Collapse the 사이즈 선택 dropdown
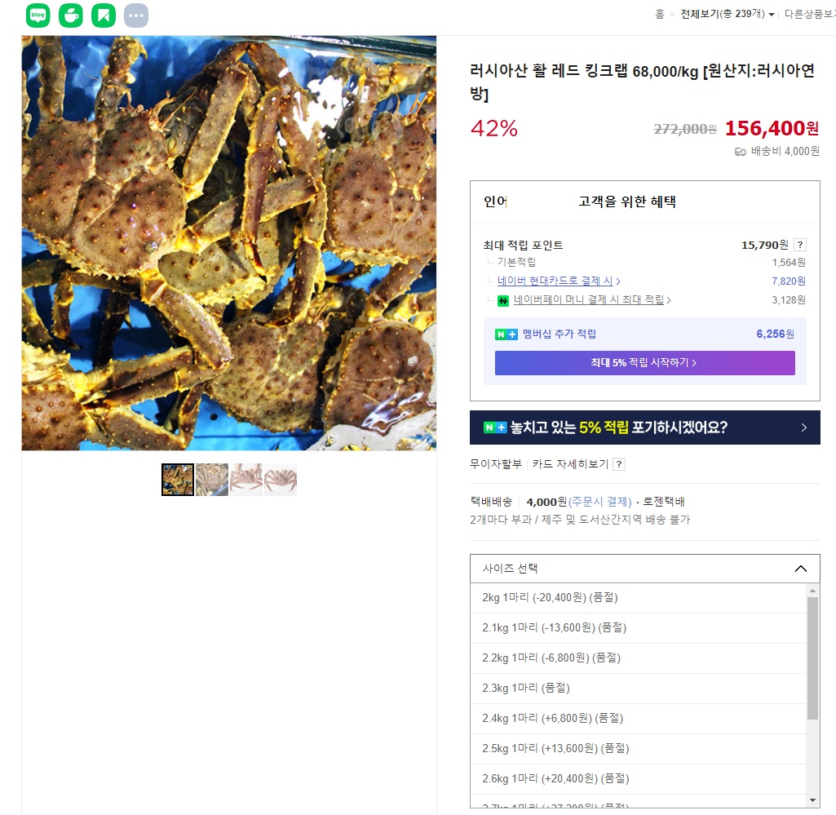The height and width of the screenshot is (815, 836). click(x=800, y=569)
